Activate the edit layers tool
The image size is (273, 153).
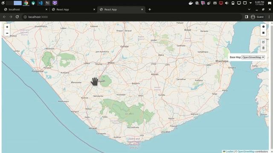[263, 42]
